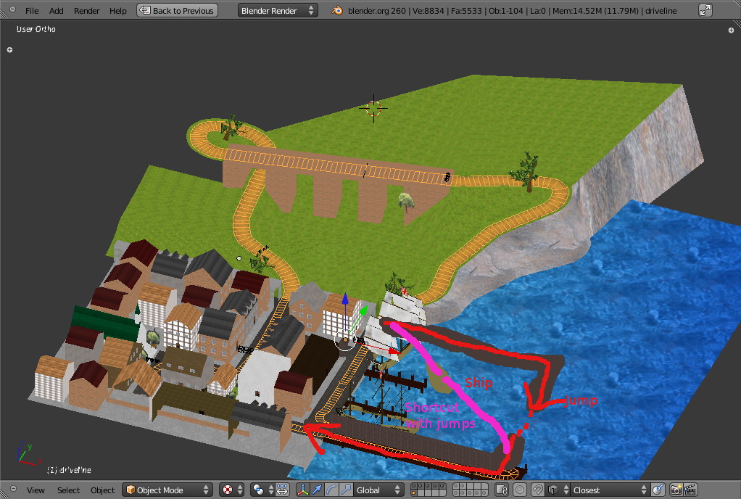Select the rotate manipulator arc icon
Image resolution: width=741 pixels, height=499 pixels.
(331, 490)
